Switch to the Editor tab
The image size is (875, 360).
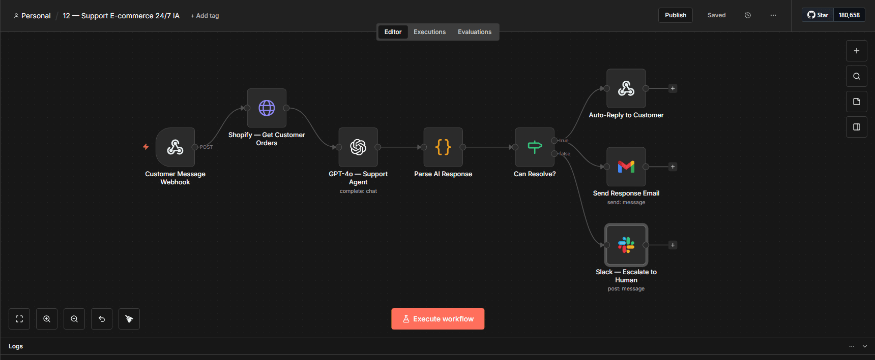[x=393, y=32]
